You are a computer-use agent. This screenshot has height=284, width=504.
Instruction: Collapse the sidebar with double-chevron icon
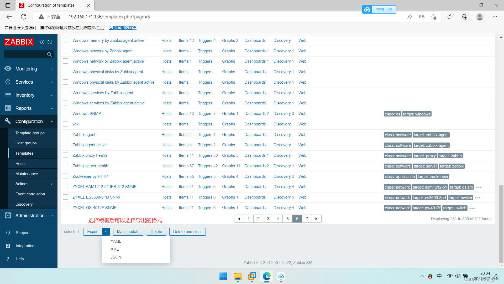(x=41, y=42)
